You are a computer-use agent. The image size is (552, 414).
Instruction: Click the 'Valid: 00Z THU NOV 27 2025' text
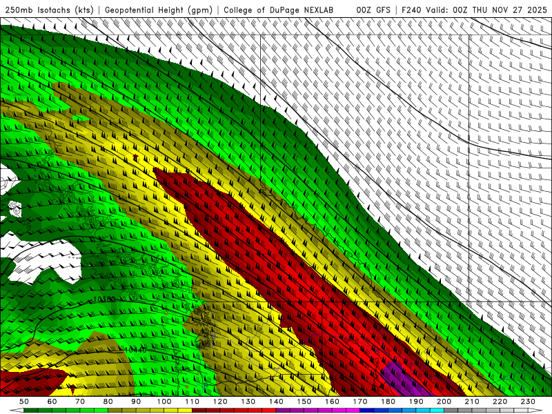pos(486,10)
